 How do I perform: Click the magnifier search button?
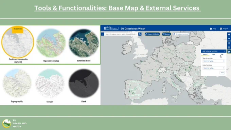click(x=140, y=34)
